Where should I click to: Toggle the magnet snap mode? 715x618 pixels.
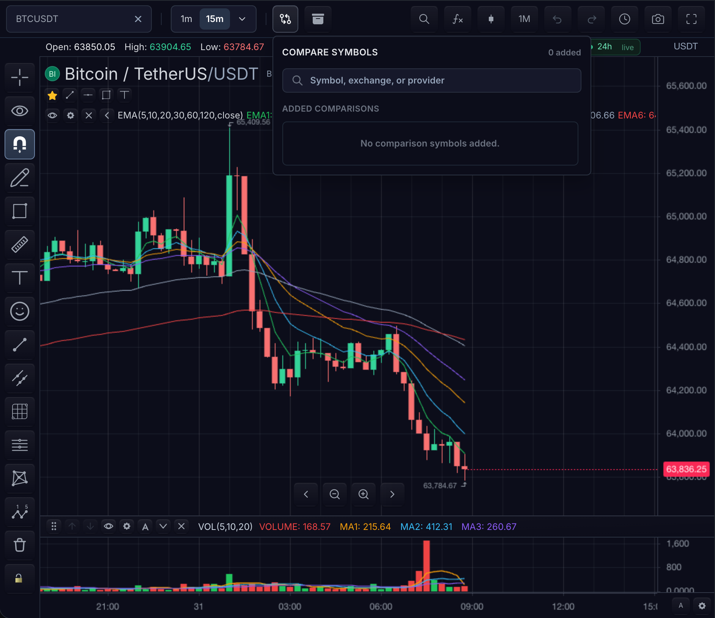[x=20, y=144]
